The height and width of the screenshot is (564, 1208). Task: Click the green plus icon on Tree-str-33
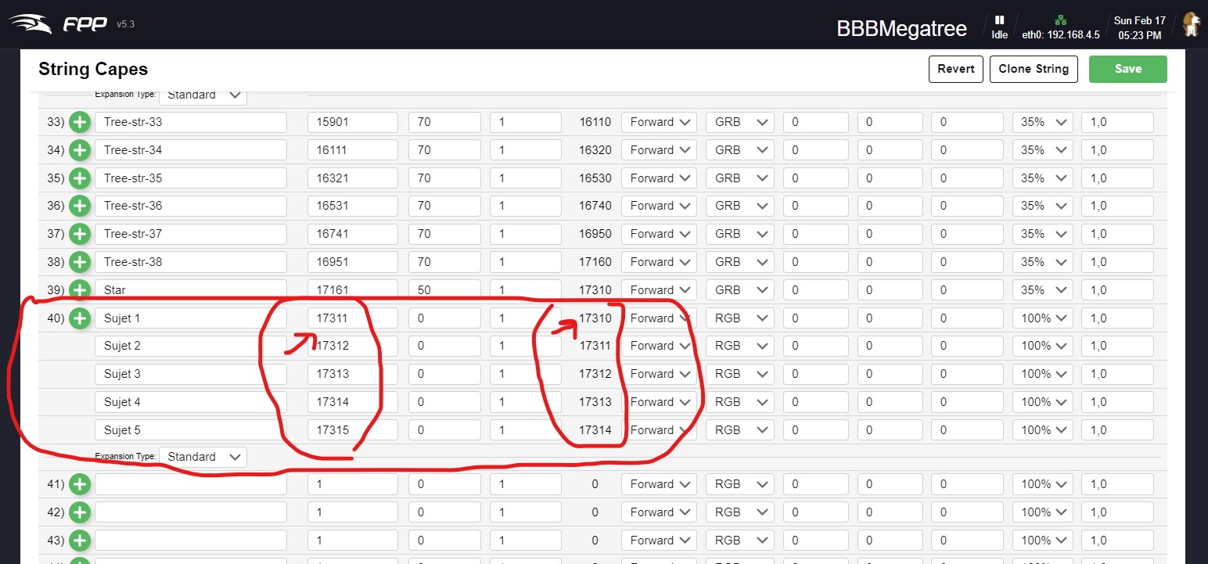(x=79, y=121)
